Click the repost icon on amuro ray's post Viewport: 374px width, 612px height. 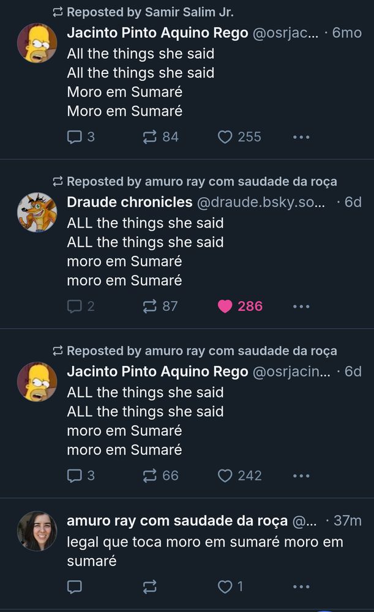click(149, 586)
